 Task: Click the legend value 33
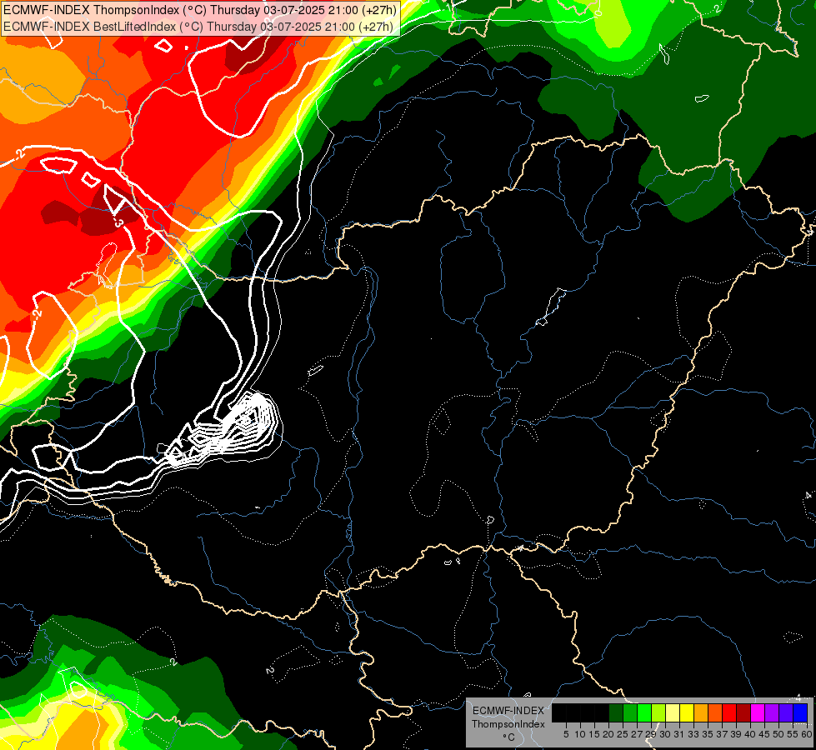point(693,734)
